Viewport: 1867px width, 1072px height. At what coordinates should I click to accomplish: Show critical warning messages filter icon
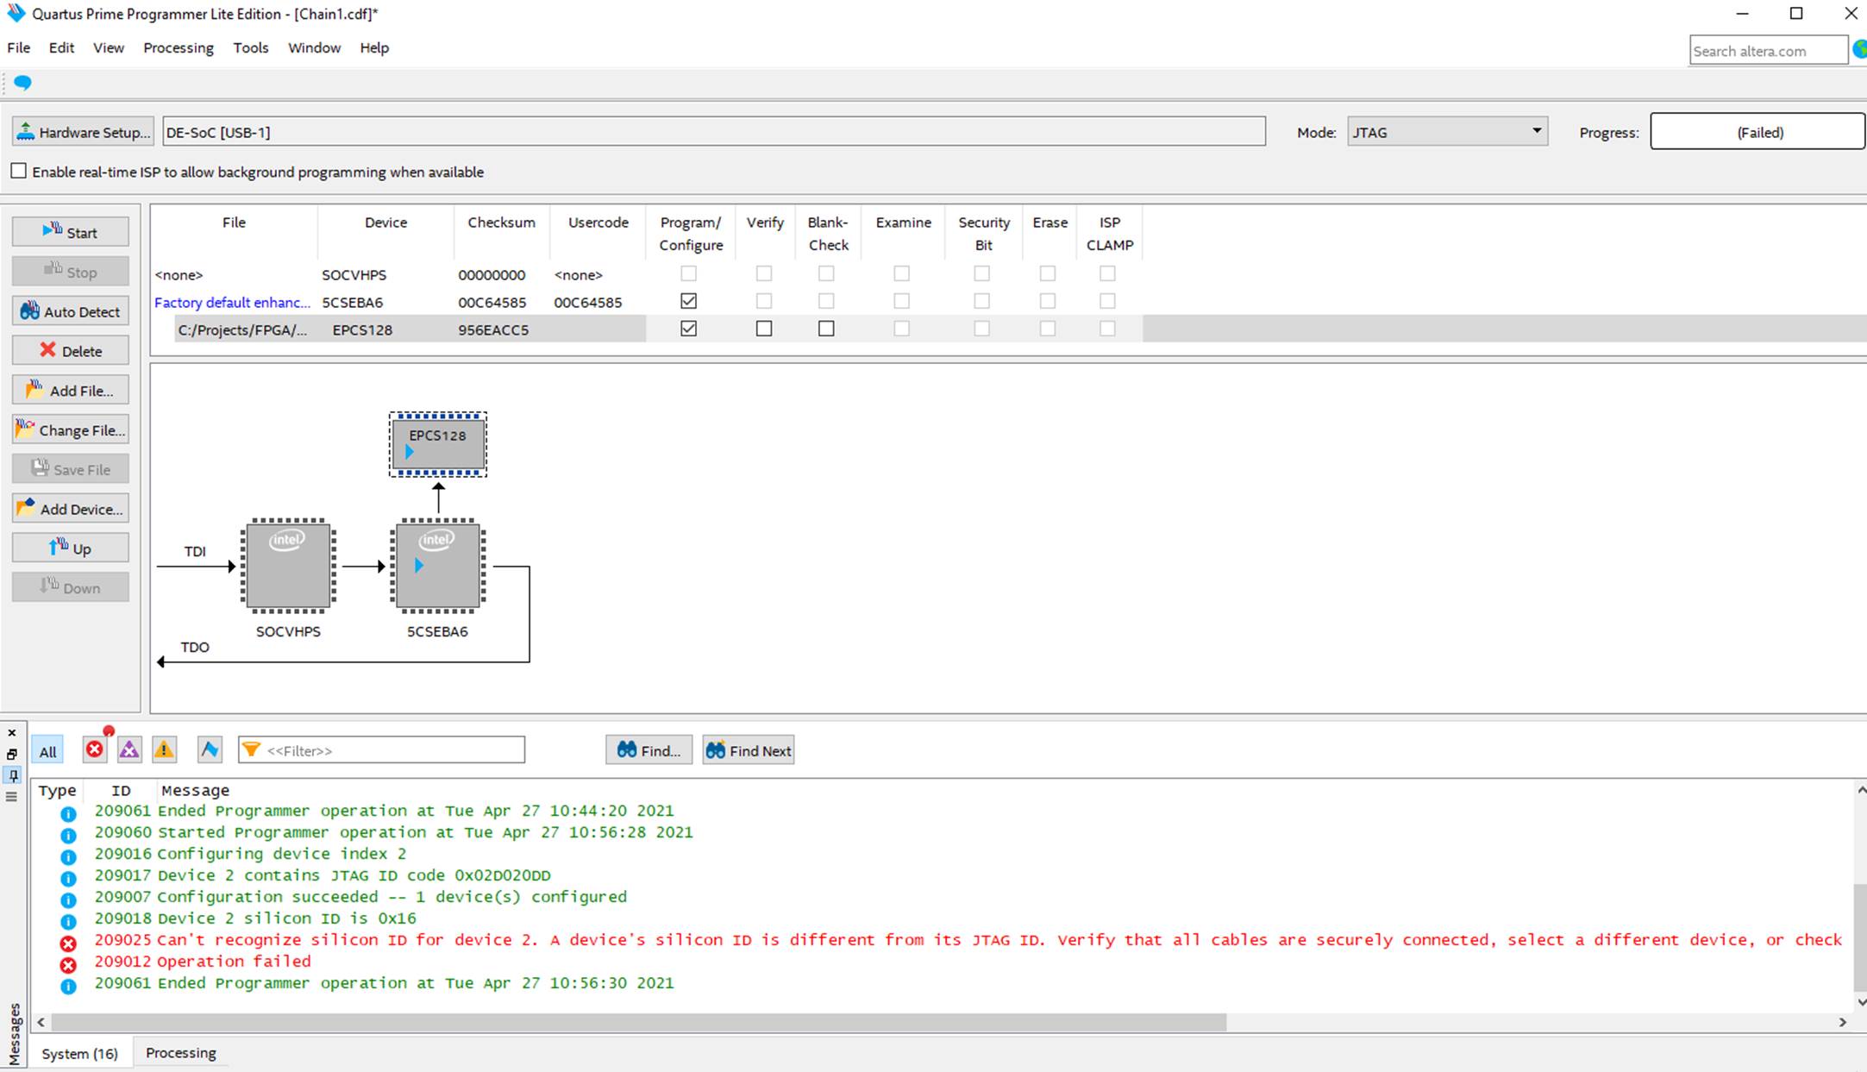(x=129, y=749)
